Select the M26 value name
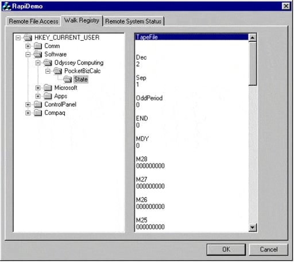 pos(142,200)
